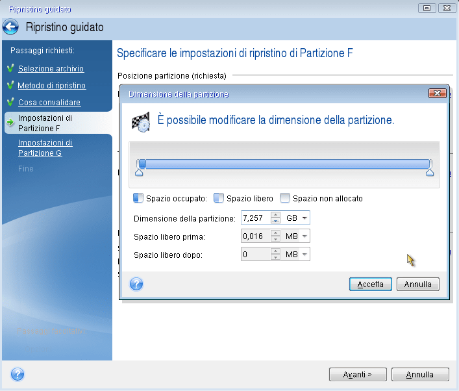459x391 pixels.
Task: Open the Cosa convalidare step
Action: [49, 103]
